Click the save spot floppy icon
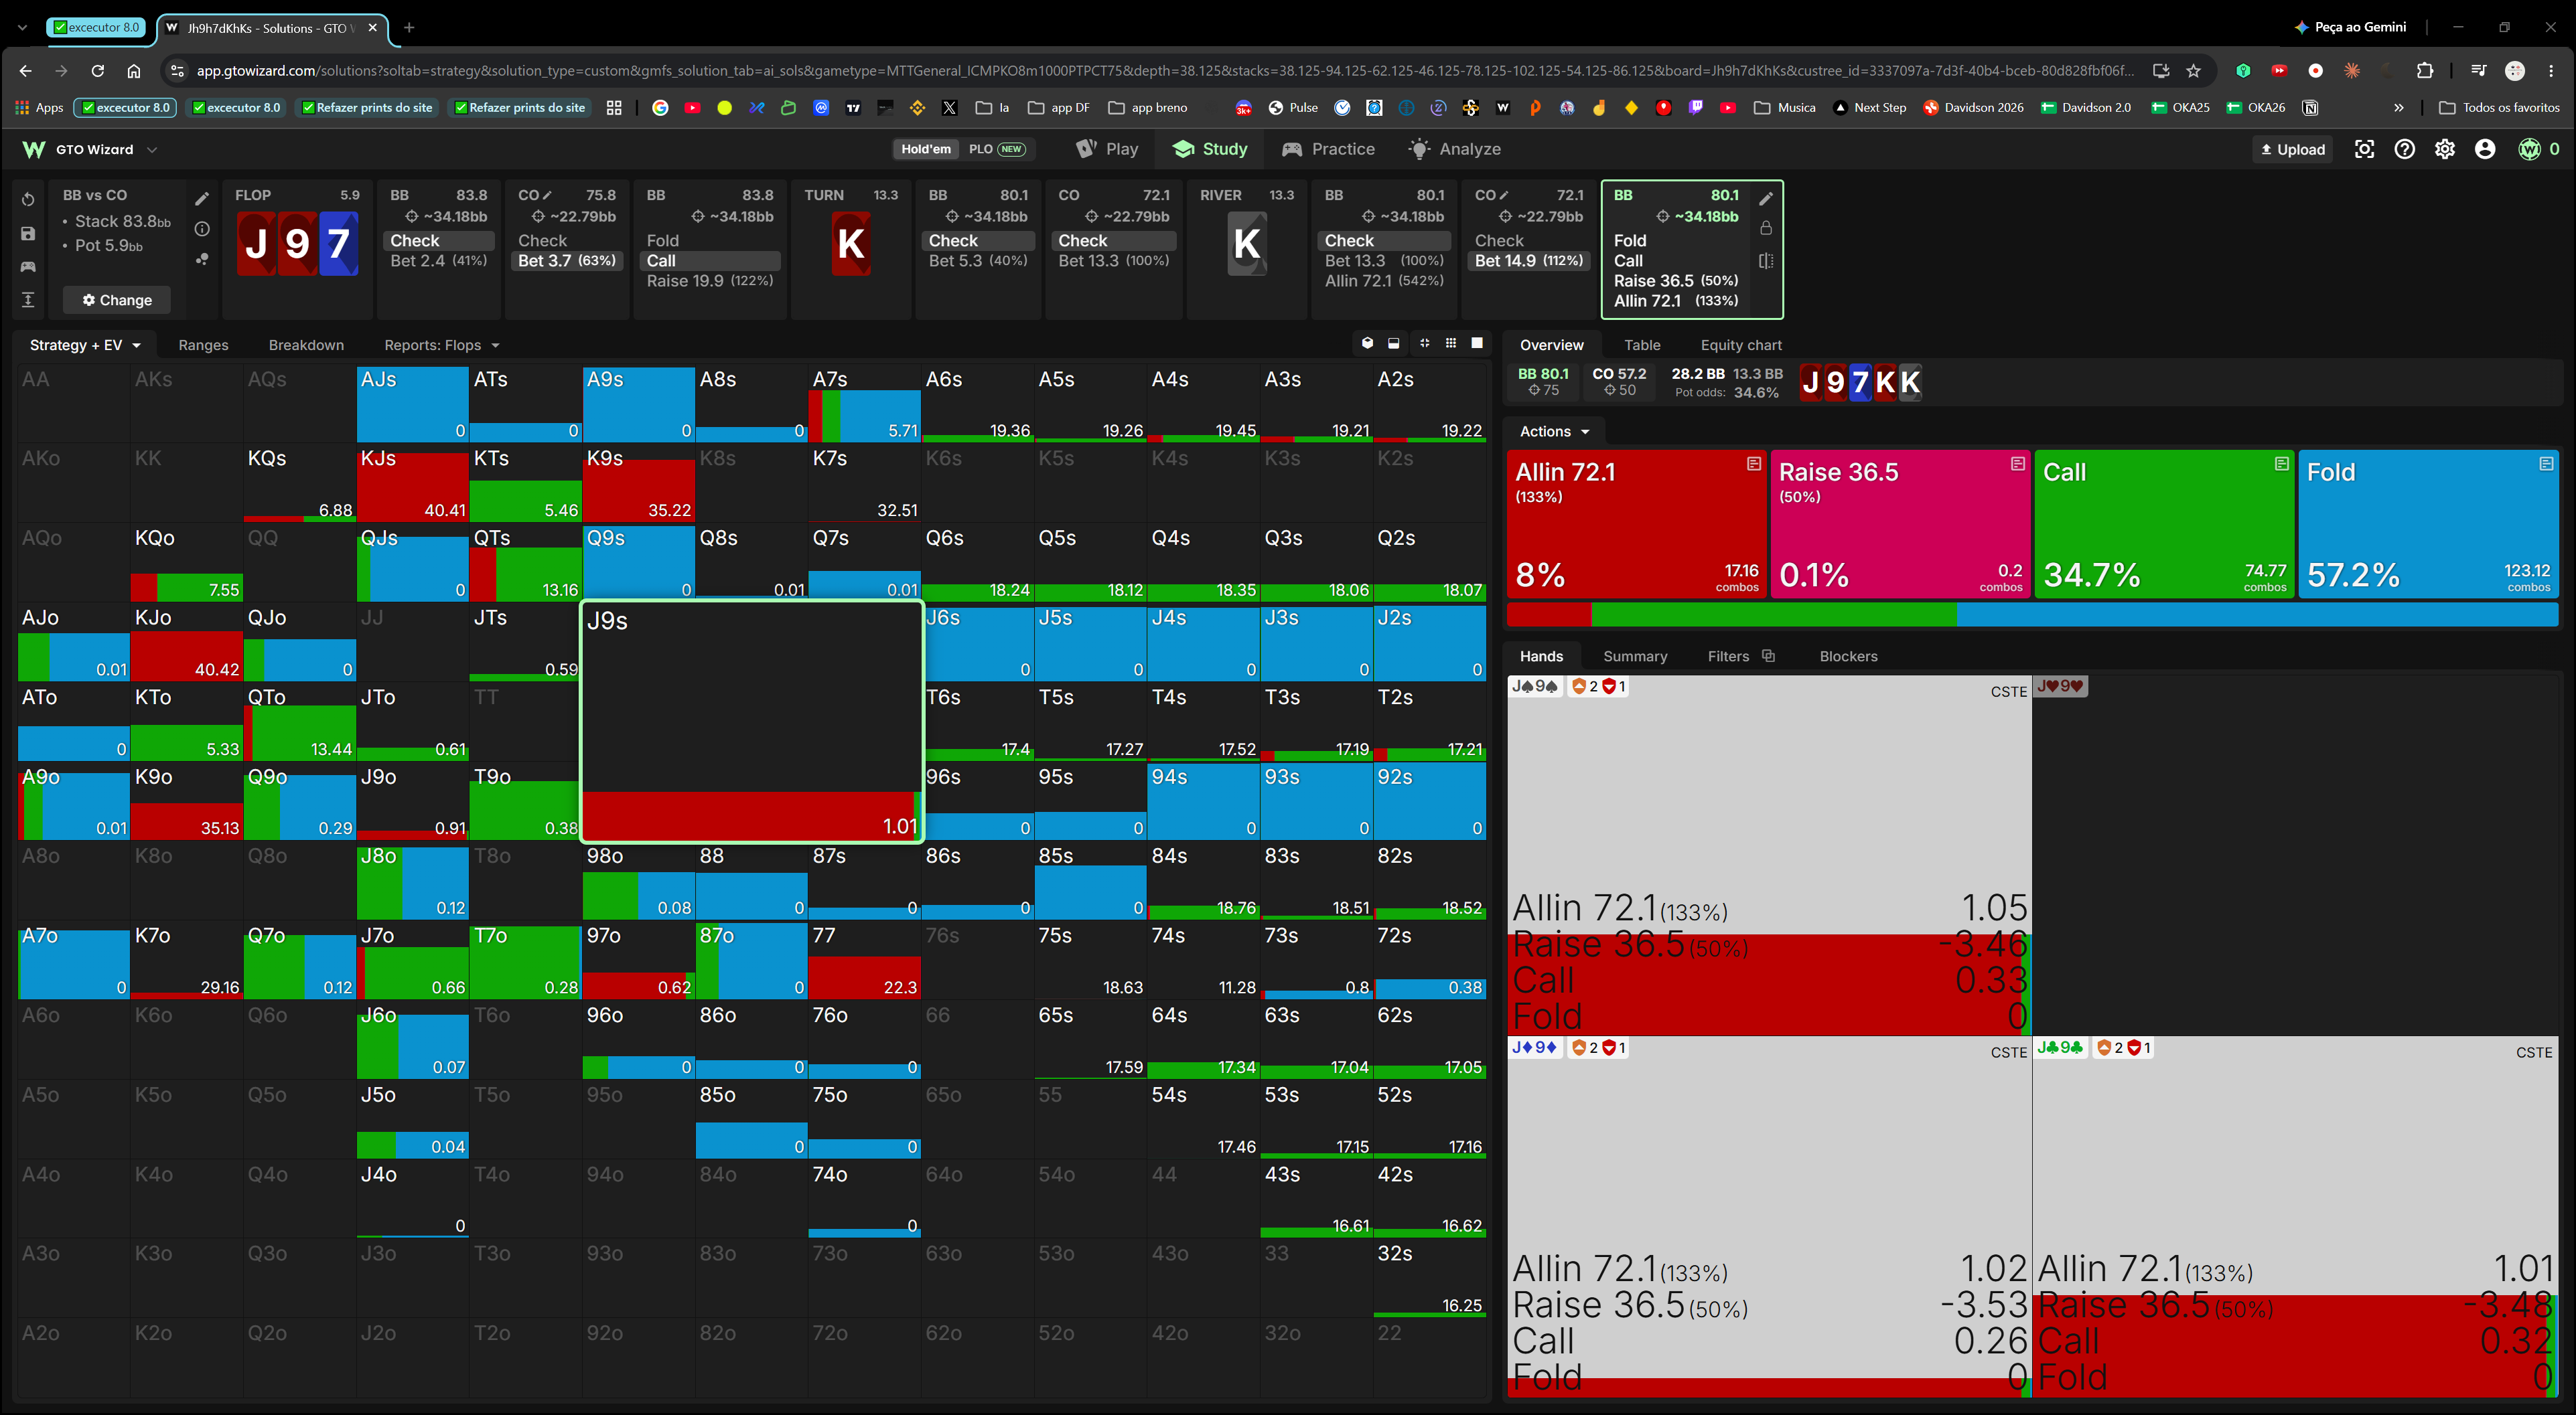The image size is (2576, 1415). (x=28, y=234)
